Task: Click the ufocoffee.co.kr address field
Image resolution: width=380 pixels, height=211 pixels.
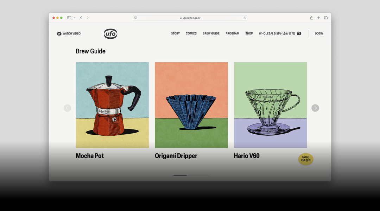Action: point(190,18)
